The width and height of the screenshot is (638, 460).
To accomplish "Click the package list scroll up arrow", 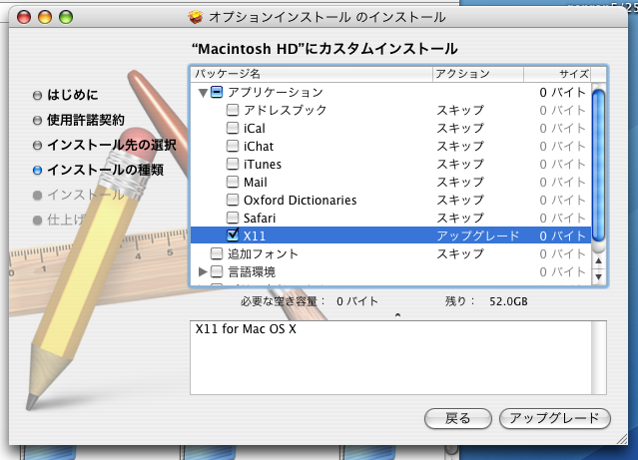I will (598, 260).
